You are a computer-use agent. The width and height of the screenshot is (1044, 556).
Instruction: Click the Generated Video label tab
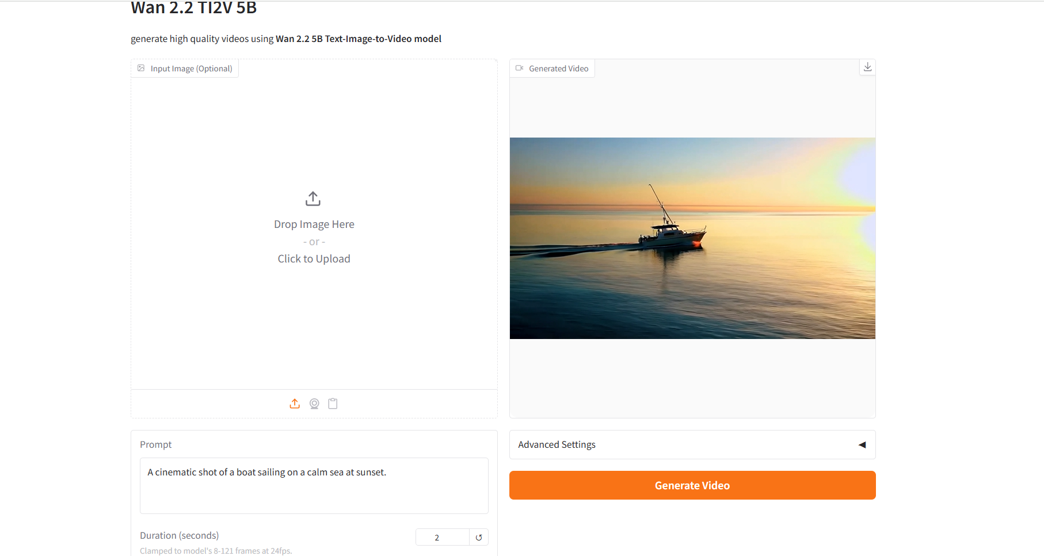(x=552, y=68)
